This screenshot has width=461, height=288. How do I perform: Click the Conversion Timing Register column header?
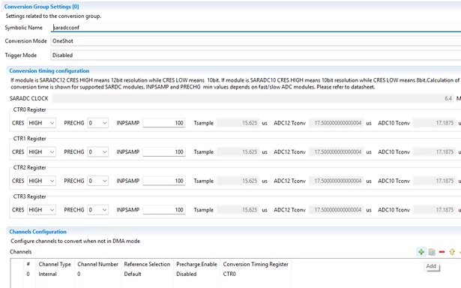256,264
